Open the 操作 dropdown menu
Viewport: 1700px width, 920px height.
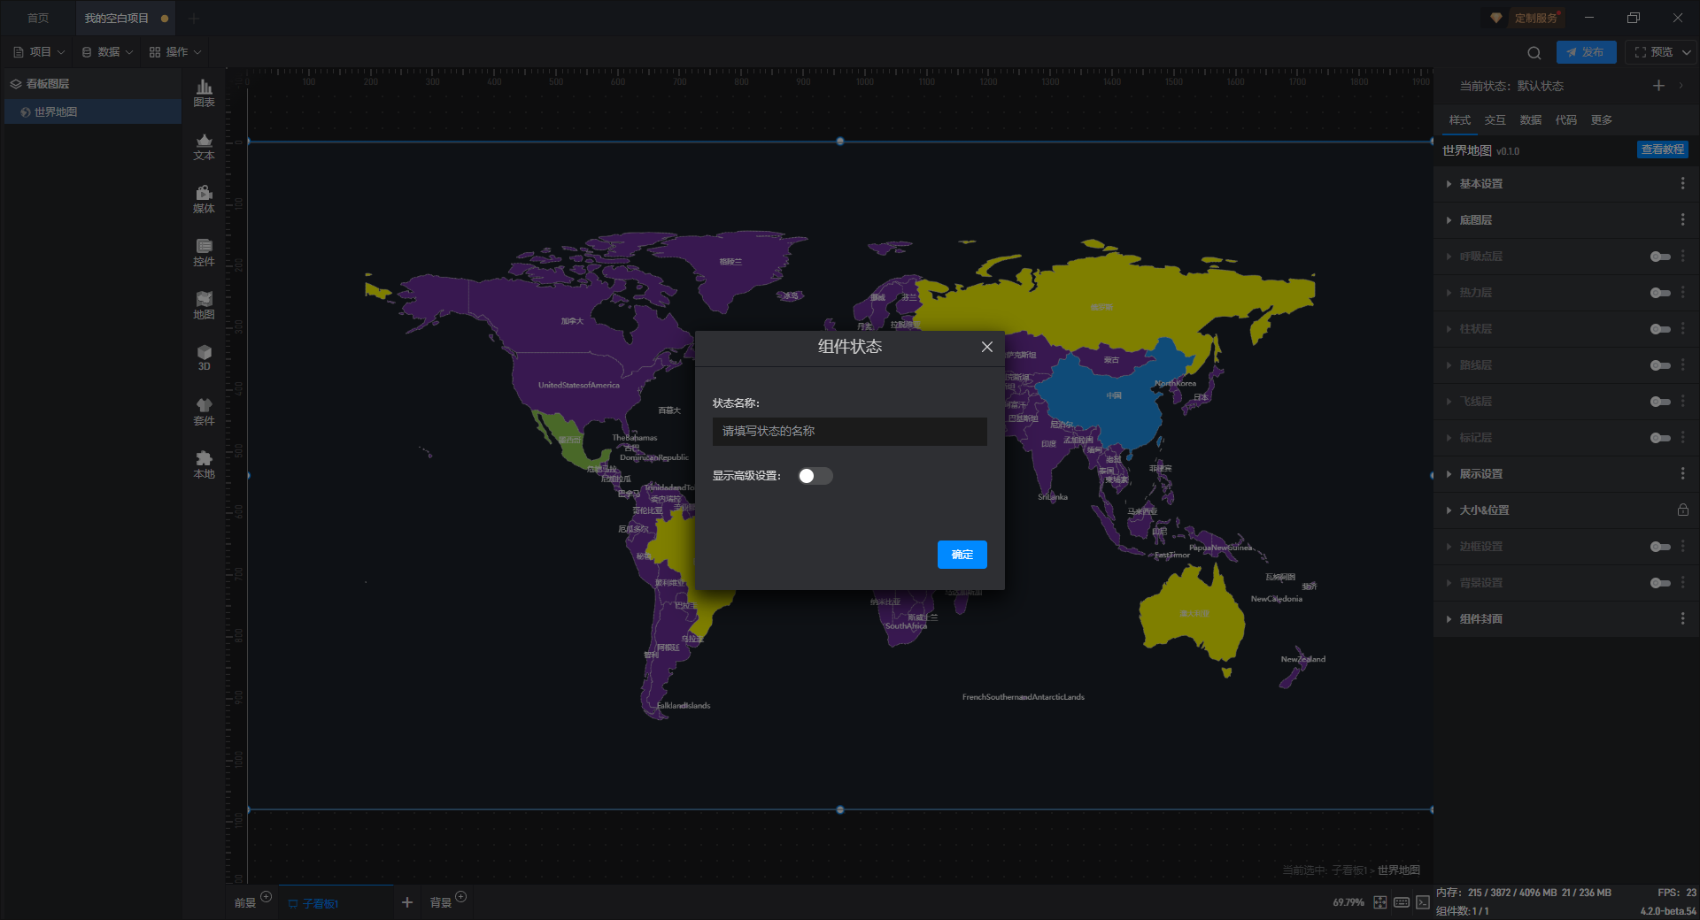click(x=175, y=52)
